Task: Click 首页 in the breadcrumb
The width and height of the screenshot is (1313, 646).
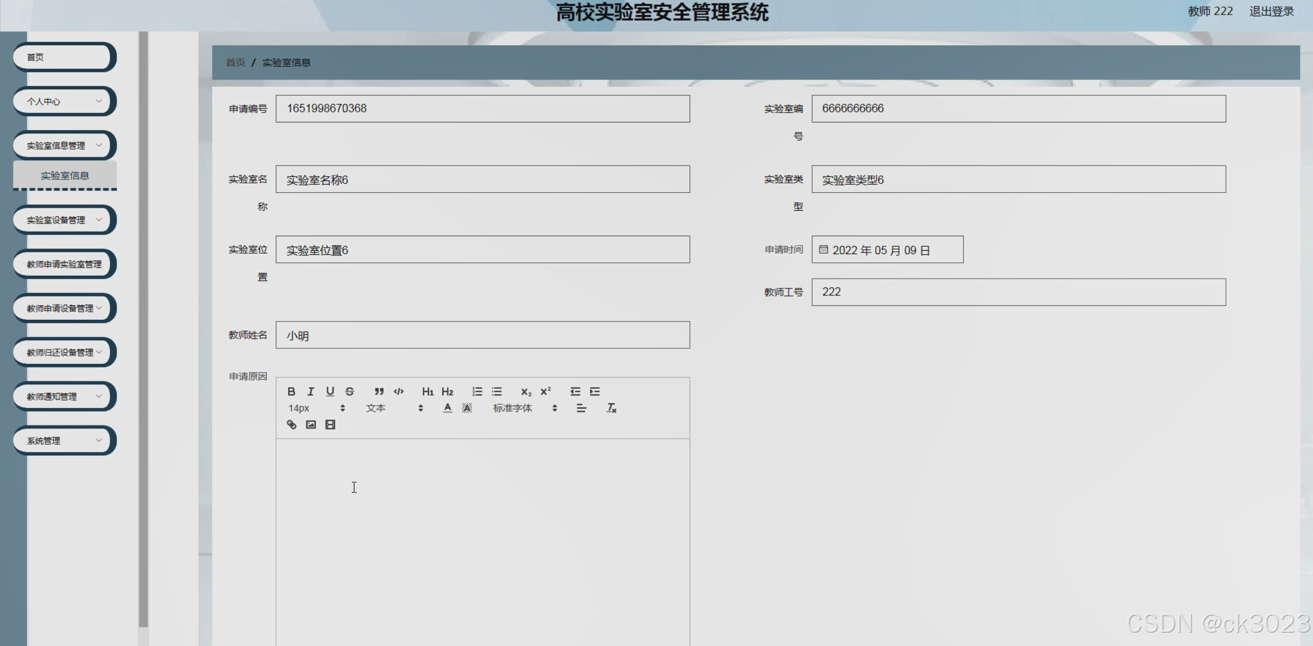Action: [x=235, y=63]
